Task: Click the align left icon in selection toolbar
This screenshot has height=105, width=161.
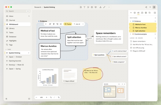Action: tap(50, 24)
